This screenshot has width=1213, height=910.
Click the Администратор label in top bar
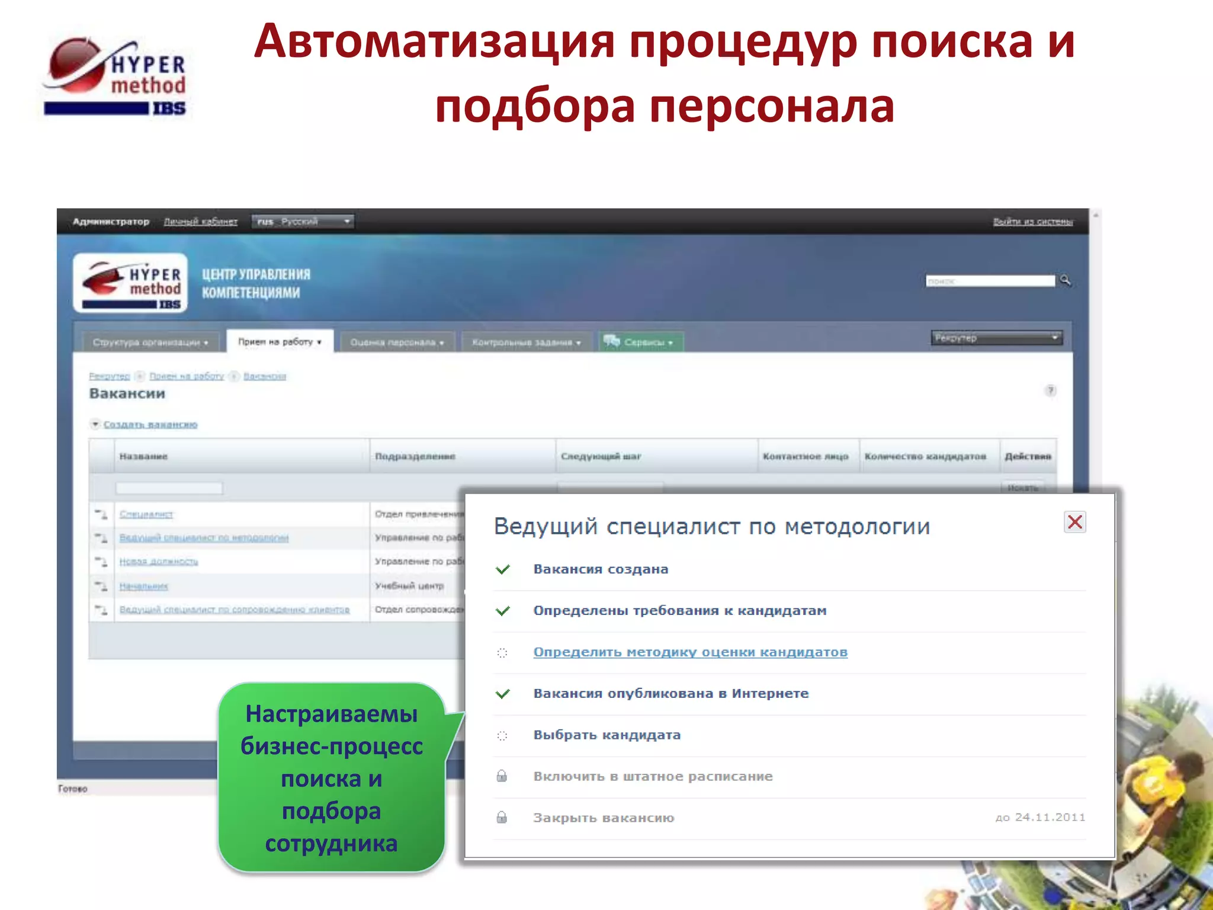coord(111,222)
